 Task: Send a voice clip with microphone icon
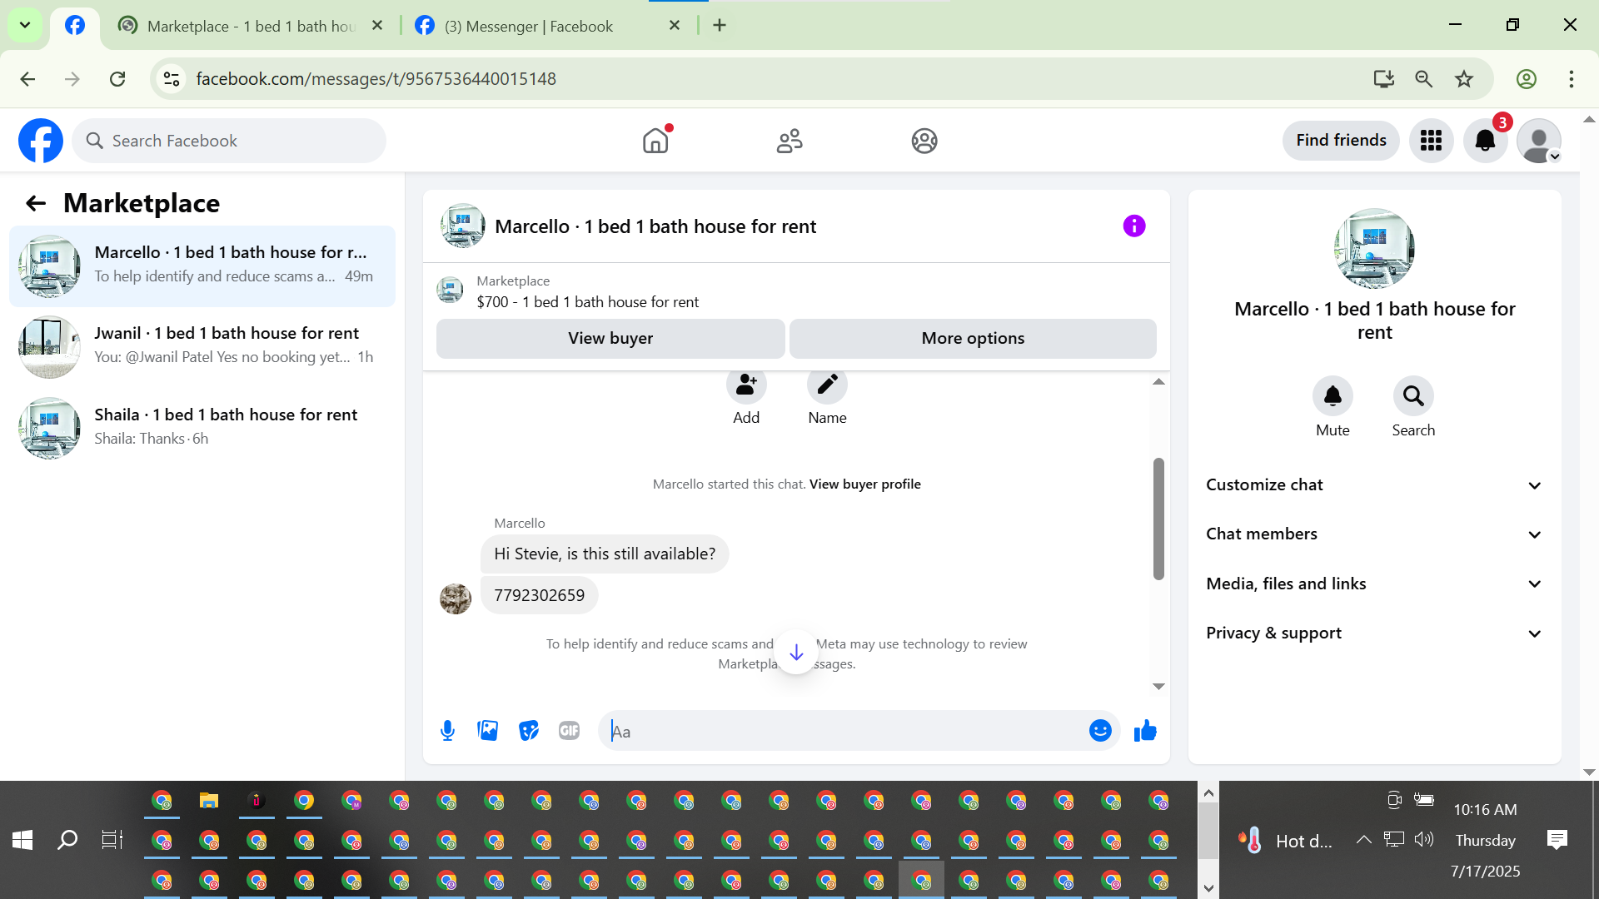tap(447, 731)
